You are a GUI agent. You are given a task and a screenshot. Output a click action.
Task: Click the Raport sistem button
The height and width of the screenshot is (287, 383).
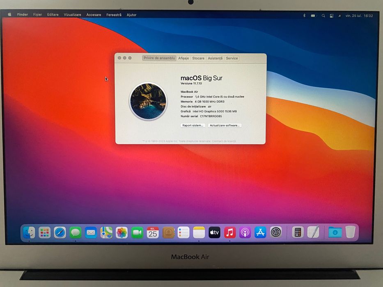193,125
